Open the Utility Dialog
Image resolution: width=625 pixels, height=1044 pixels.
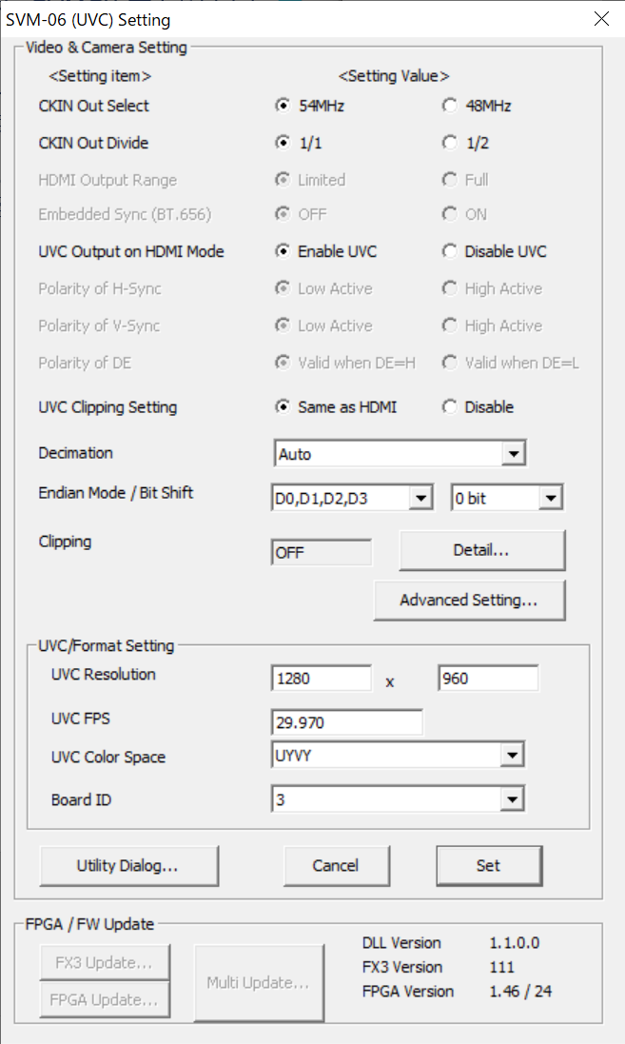click(128, 865)
